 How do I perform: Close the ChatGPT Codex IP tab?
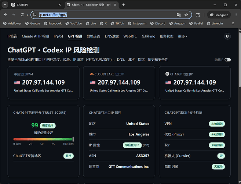[x=115, y=5]
